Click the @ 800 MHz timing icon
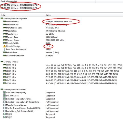Viewport: 123px width, 119px height. [x=5, y=65]
